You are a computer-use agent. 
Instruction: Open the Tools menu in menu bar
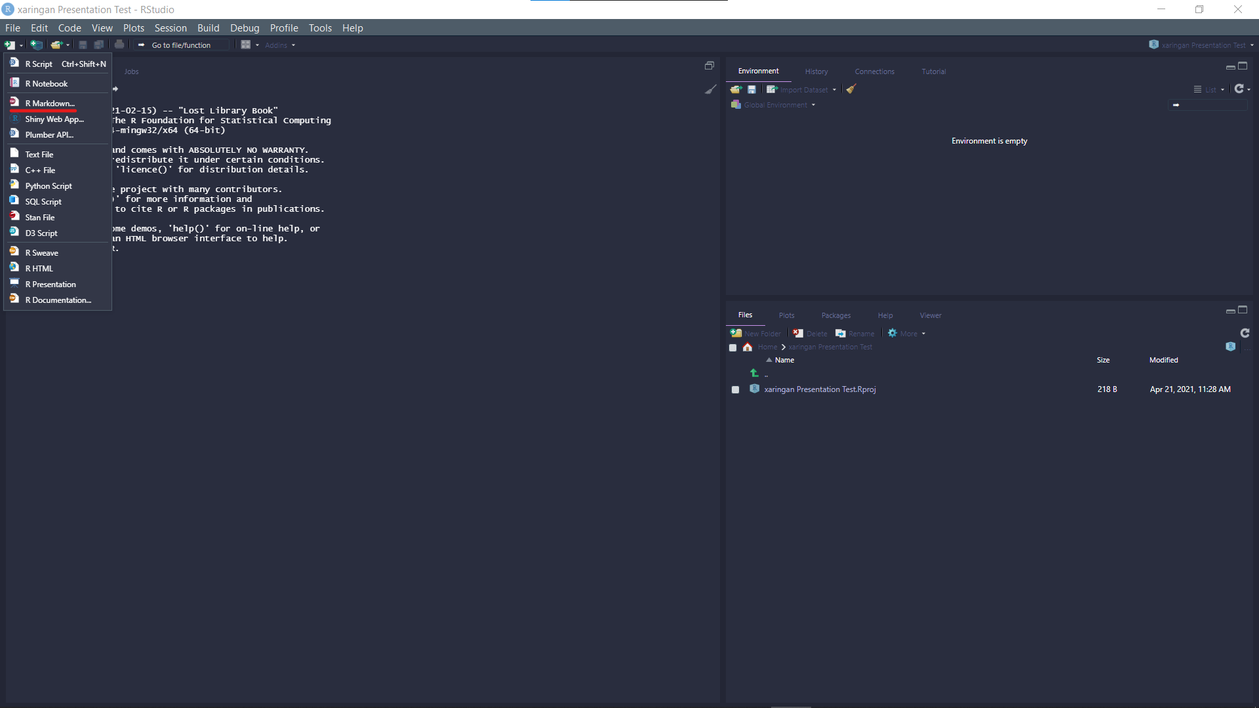coord(320,28)
